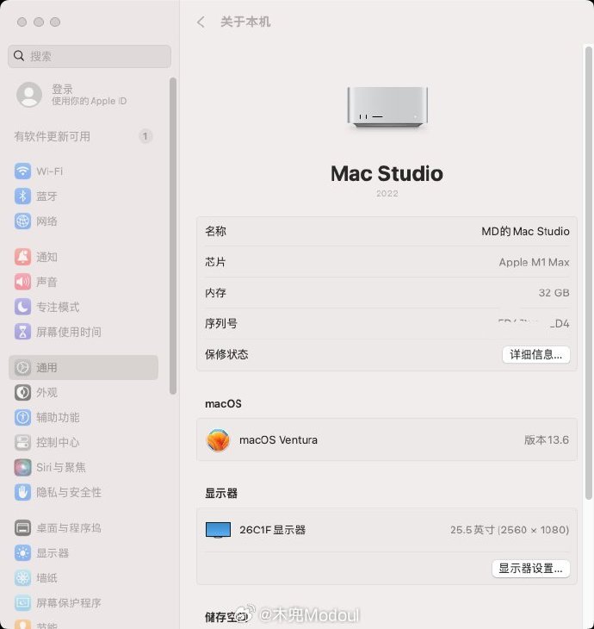The width and height of the screenshot is (594, 629).
Task: Click the Mac Studio heading
Action: point(387,174)
